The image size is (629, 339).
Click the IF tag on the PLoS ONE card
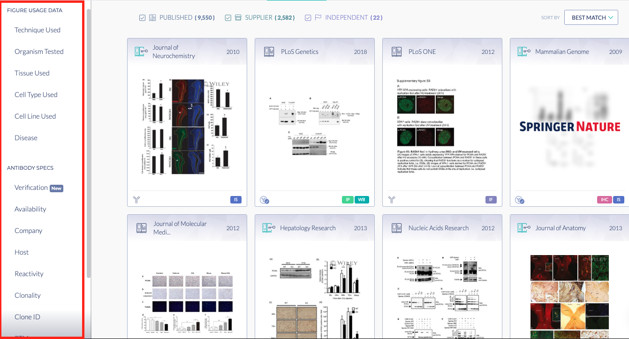click(491, 200)
